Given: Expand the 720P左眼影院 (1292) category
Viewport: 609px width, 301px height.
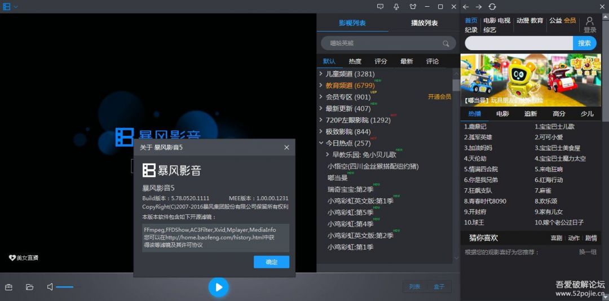Looking at the screenshot, I should point(321,120).
